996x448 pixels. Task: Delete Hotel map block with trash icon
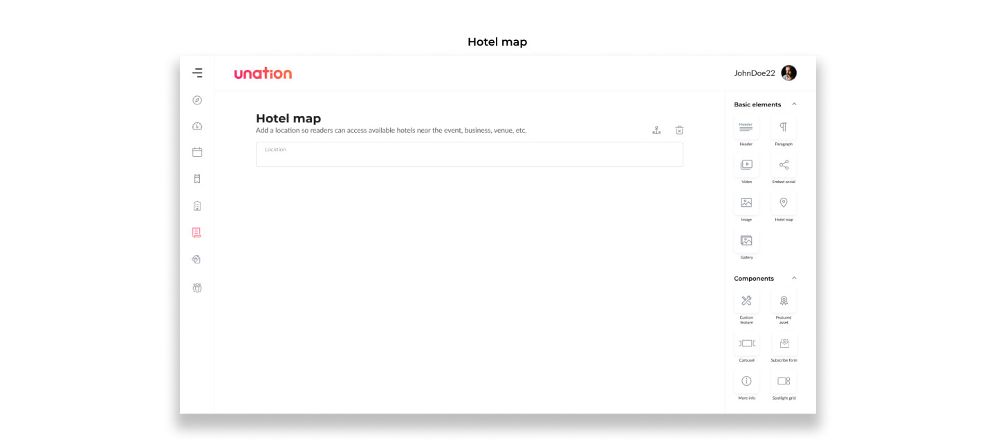[679, 130]
